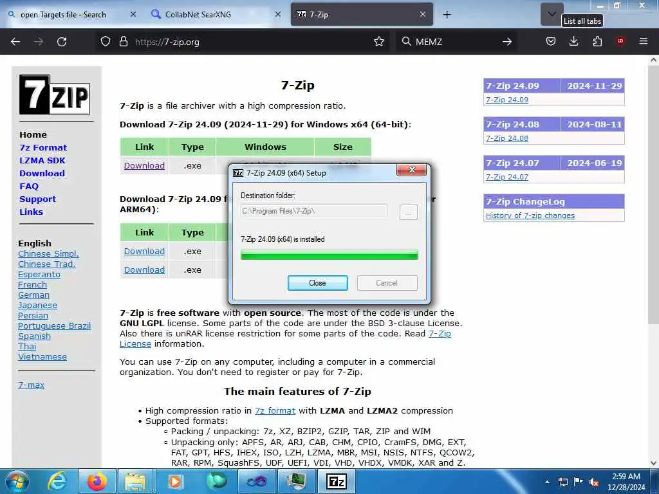Viewport: 659px width, 494px height.
Task: Open the Links sidebar link
Action: (31, 212)
